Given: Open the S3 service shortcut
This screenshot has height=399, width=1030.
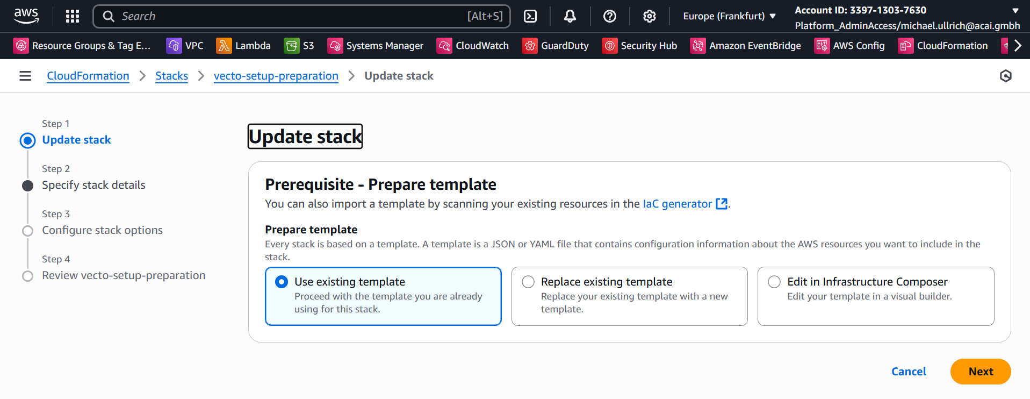Looking at the screenshot, I should 299,46.
